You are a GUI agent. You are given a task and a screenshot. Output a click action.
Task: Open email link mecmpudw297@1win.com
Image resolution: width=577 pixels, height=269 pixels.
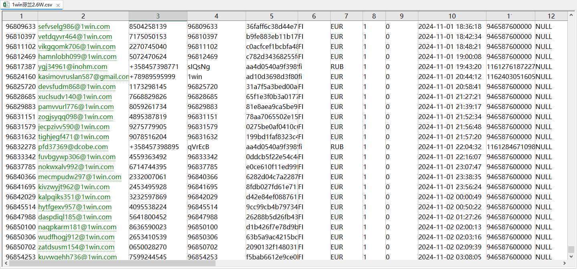coord(80,177)
